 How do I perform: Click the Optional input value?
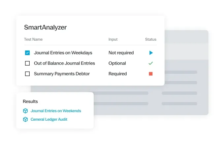pos(117,63)
